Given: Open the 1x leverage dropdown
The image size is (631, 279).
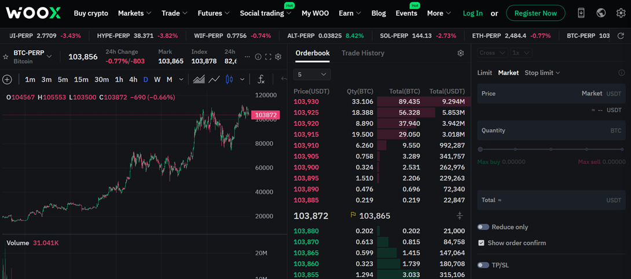Looking at the screenshot, I should click(x=522, y=53).
